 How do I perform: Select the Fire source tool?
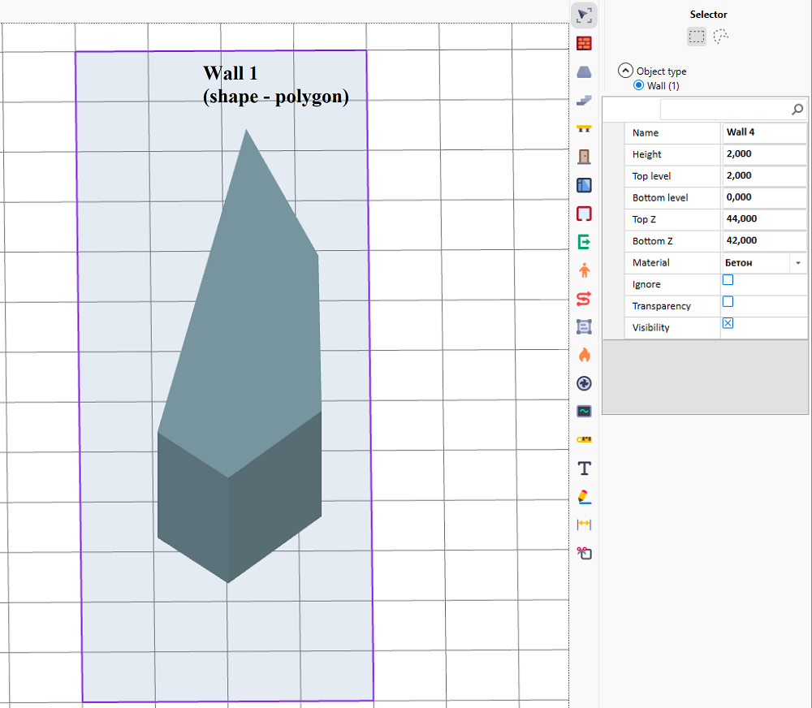pos(584,355)
